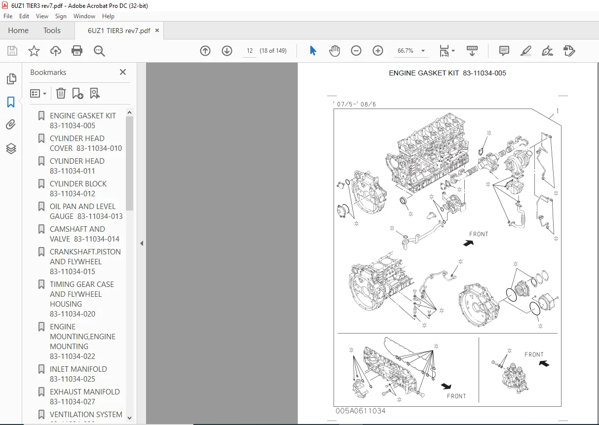Open the File menu

pos(8,16)
